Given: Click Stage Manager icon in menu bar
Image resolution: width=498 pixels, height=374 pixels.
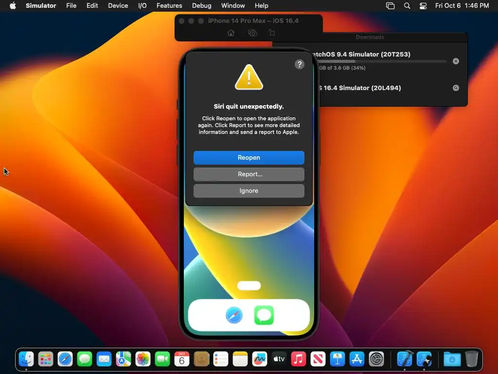Looking at the screenshot, I should point(391,6).
